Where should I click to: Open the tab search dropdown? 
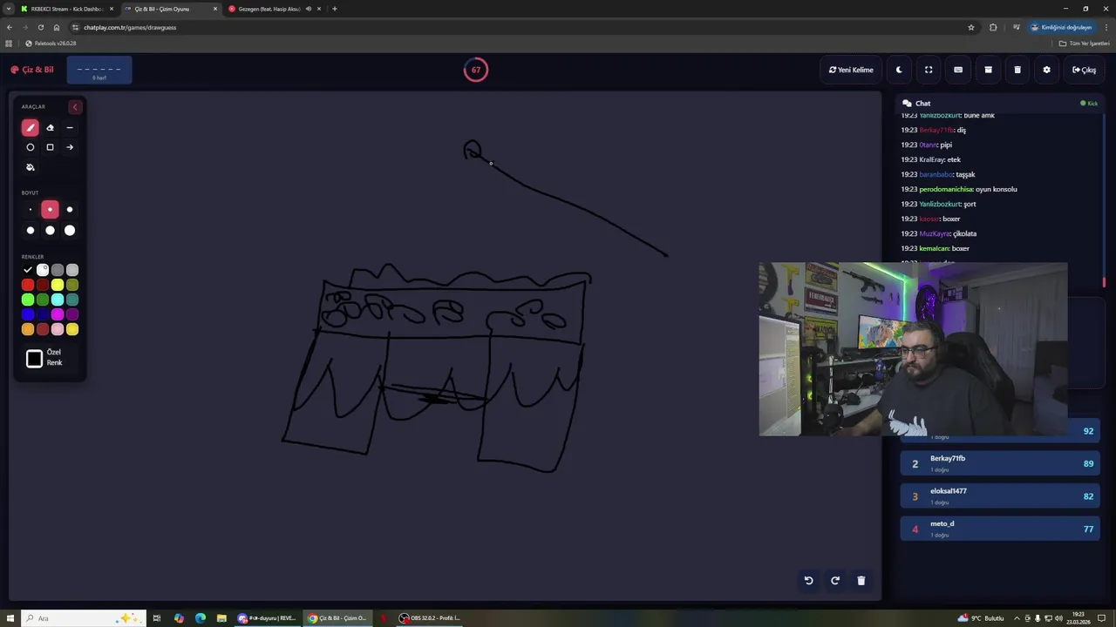[9, 9]
